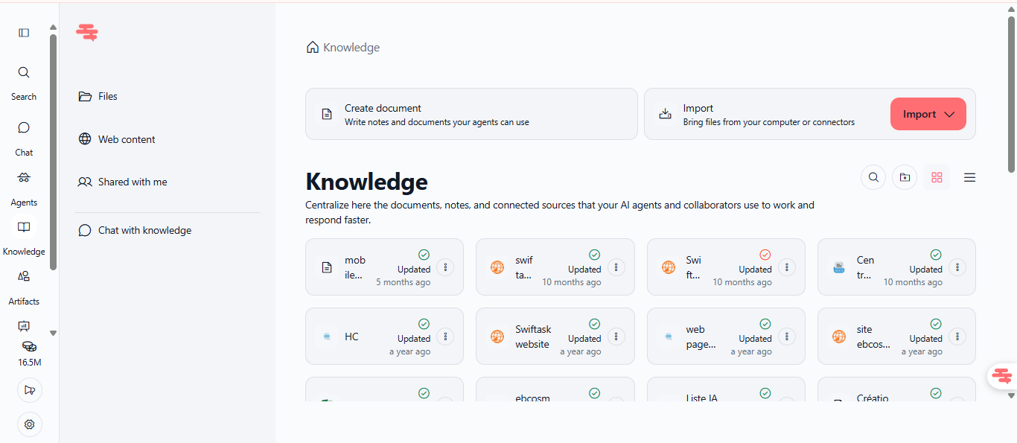Open settings gear icon
Screen dimensions: 1017x443
(30, 424)
